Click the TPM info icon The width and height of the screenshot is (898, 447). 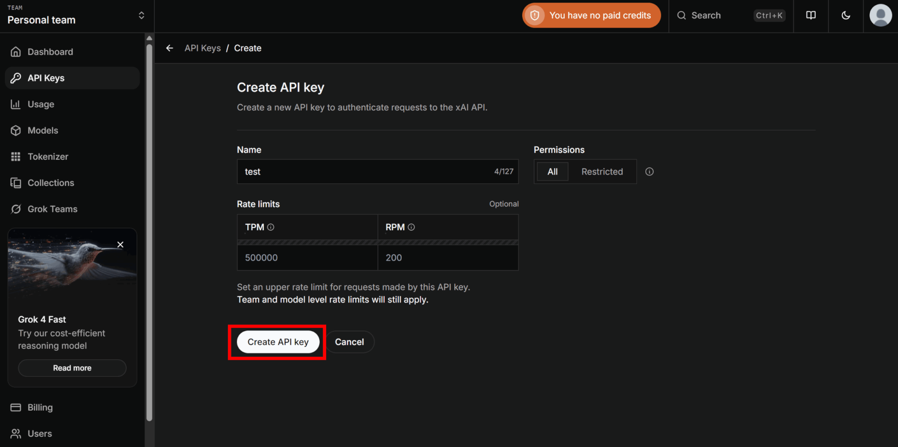(x=271, y=227)
